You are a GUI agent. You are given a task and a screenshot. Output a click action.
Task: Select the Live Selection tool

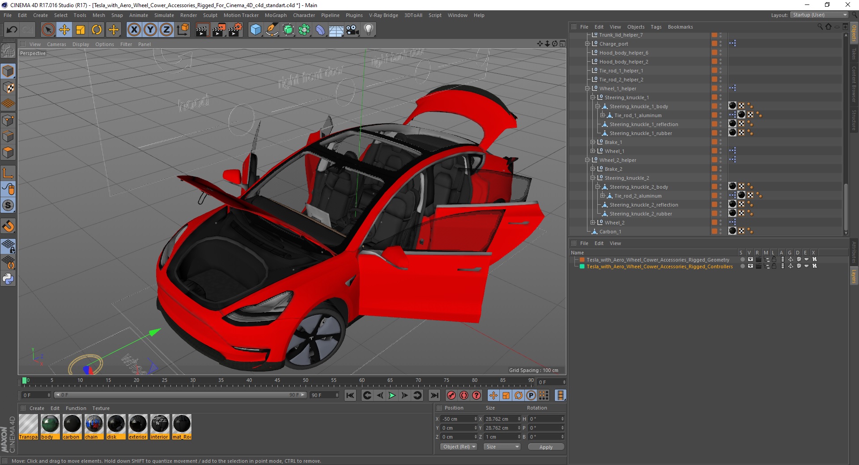(48, 30)
